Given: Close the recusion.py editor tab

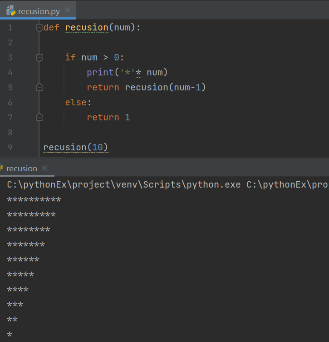Looking at the screenshot, I should [x=68, y=10].
